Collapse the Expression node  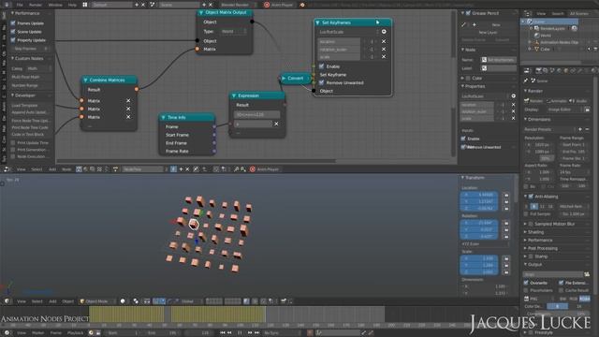point(234,95)
